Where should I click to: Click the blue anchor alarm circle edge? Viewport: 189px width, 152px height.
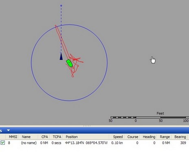pyautogui.click(x=107, y=62)
